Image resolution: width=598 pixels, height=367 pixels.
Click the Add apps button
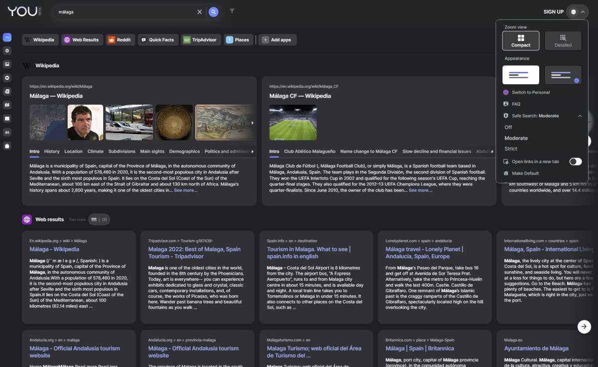coord(278,40)
